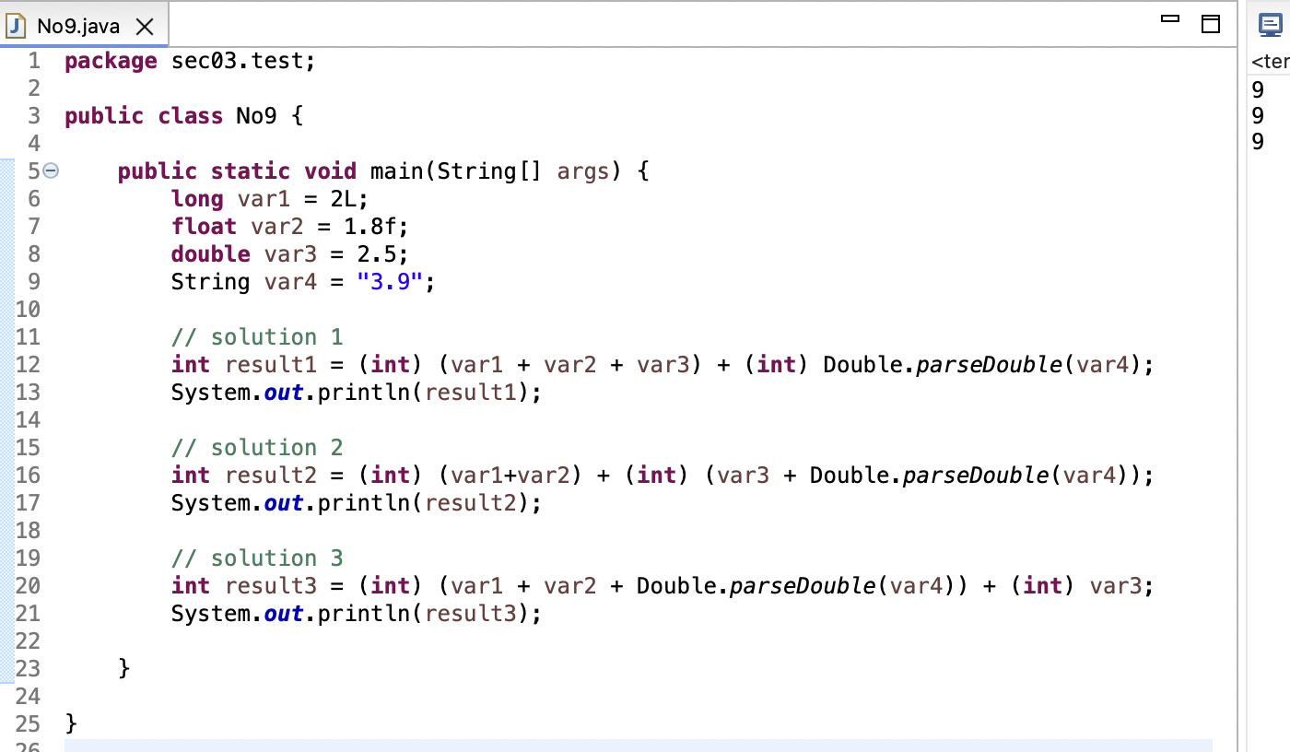This screenshot has width=1290, height=752.
Task: Click parseDouble on line 12
Action: pyautogui.click(x=989, y=365)
